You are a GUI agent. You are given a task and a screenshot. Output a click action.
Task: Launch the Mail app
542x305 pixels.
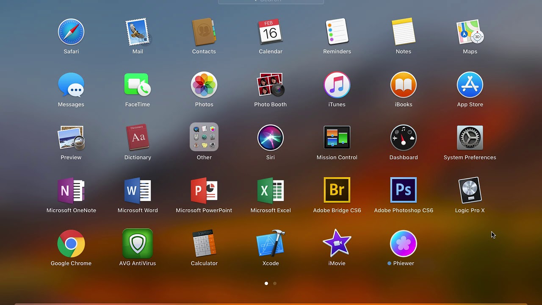[x=138, y=32]
